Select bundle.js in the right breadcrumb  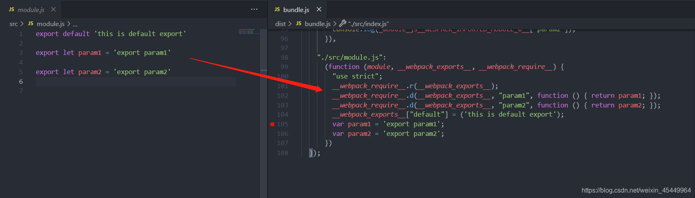(x=318, y=24)
